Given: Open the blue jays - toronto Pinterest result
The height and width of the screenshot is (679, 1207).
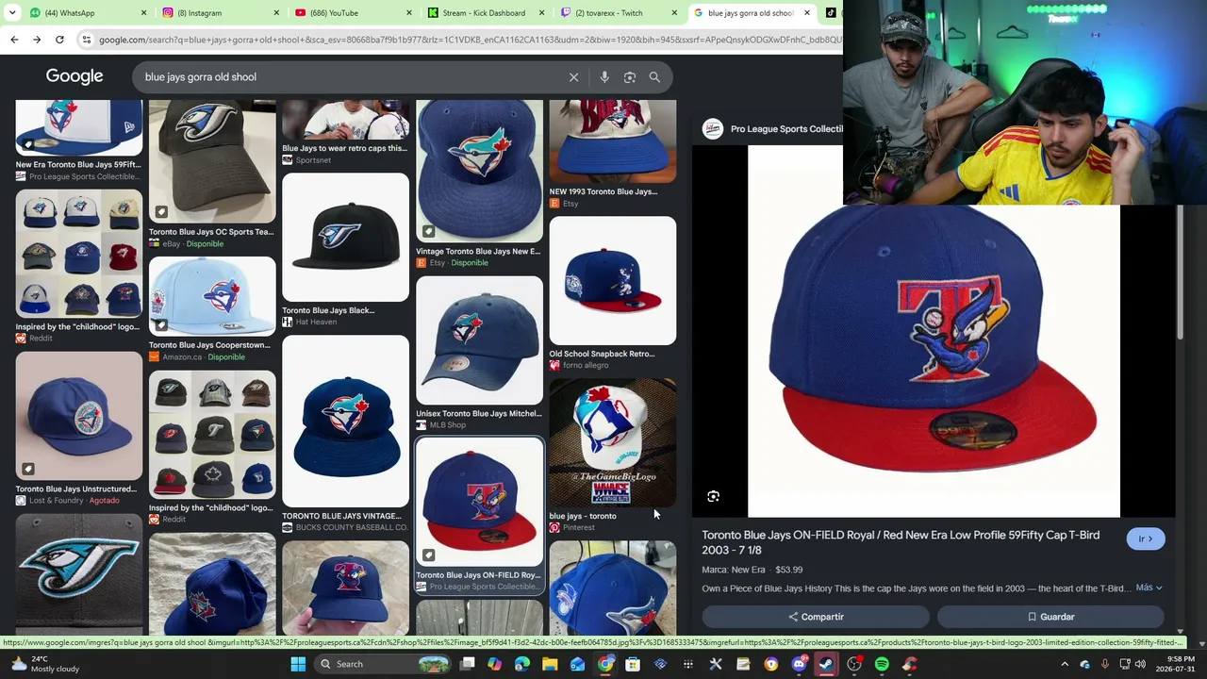Looking at the screenshot, I should [x=613, y=455].
